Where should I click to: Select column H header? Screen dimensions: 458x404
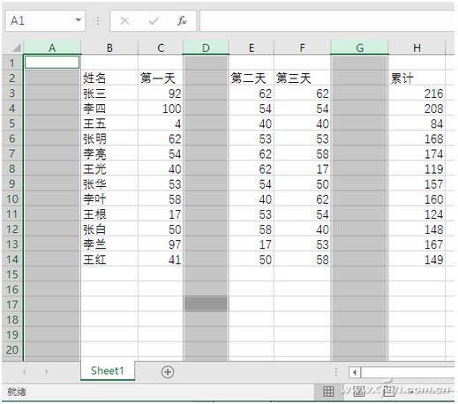point(417,48)
